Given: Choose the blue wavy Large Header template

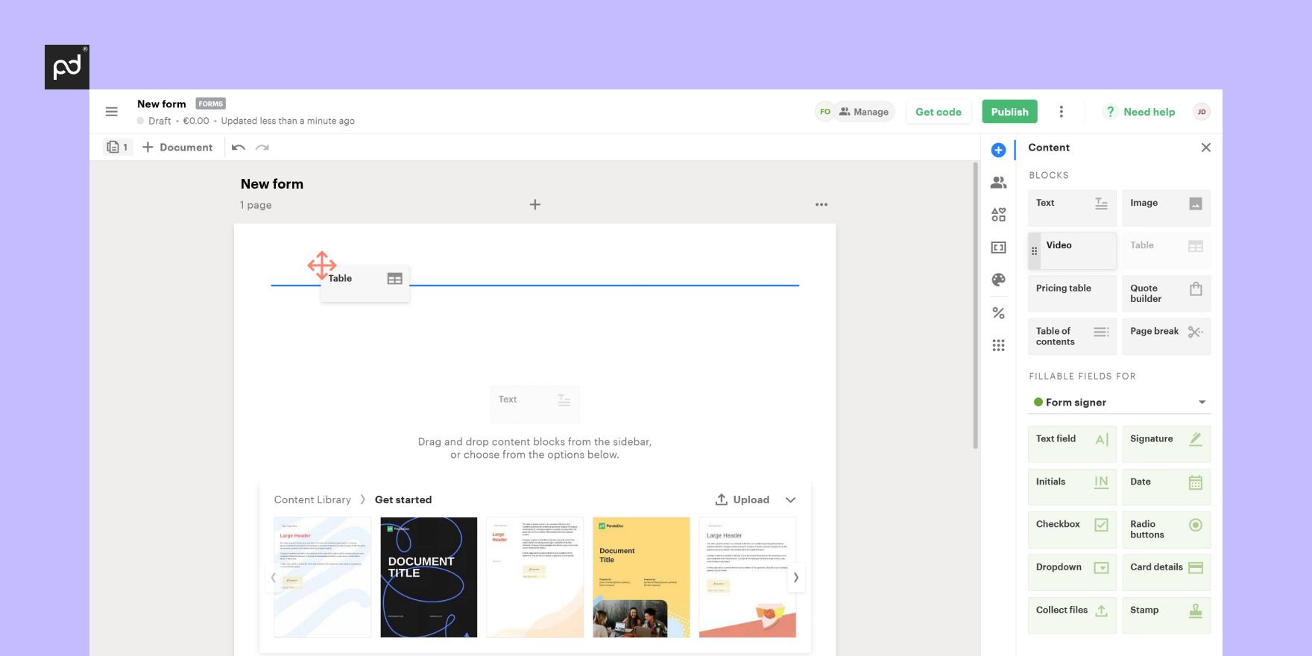Looking at the screenshot, I should tap(323, 578).
